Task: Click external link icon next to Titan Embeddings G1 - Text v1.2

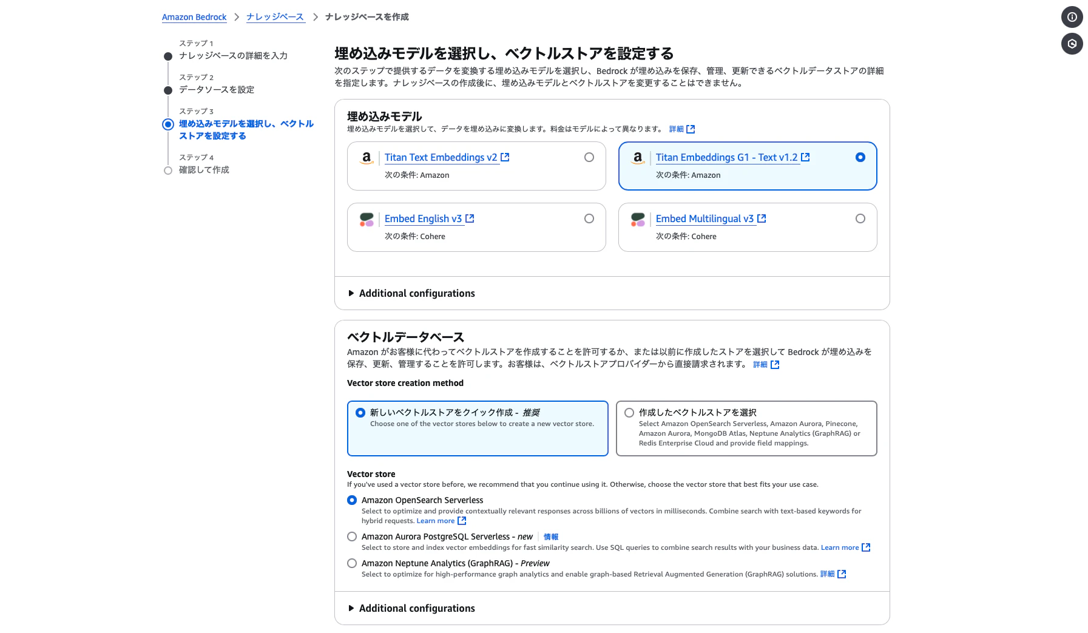Action: pos(805,157)
